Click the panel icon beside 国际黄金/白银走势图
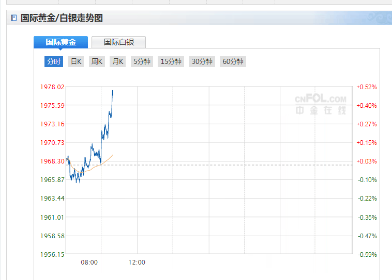 (13, 18)
